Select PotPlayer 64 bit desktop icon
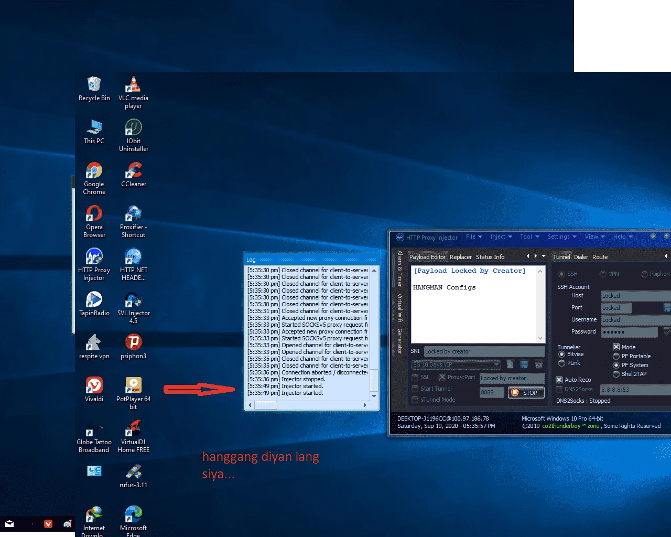The width and height of the screenshot is (671, 537). point(133,393)
